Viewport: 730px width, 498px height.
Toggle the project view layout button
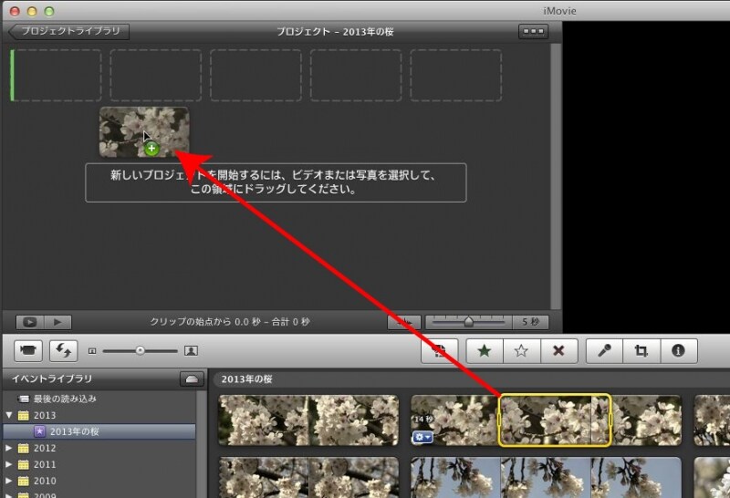click(533, 32)
